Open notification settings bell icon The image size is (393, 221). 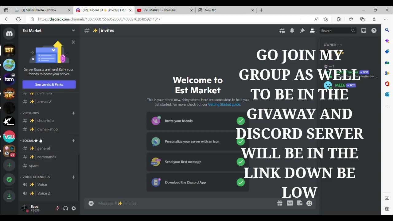click(x=292, y=30)
